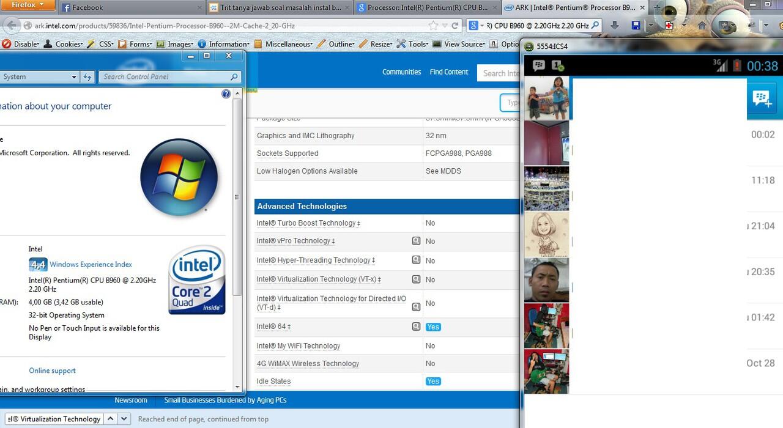The width and height of the screenshot is (783, 428).
Task: Expand the System address bar dropdown
Action: coord(74,77)
